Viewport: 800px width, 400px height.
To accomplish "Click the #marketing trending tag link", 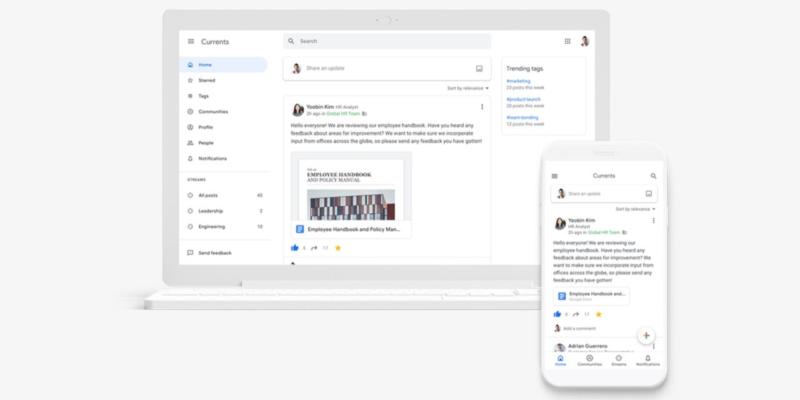I will point(518,81).
